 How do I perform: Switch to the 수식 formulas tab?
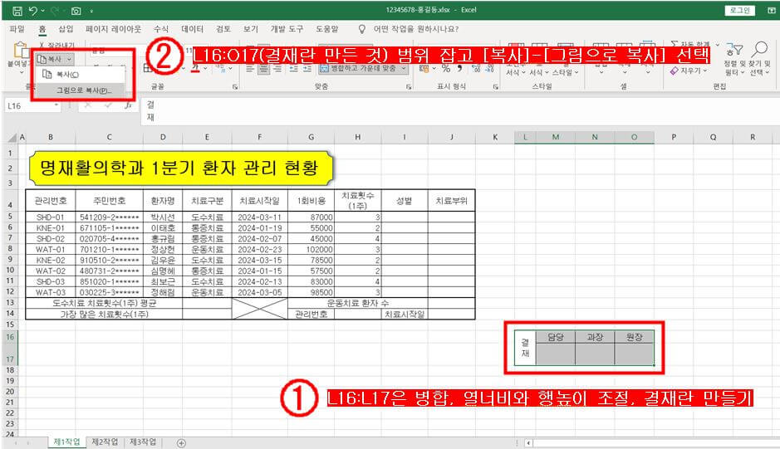(160, 29)
